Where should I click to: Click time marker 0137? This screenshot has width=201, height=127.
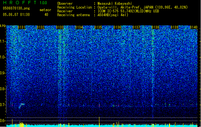click(136, 27)
